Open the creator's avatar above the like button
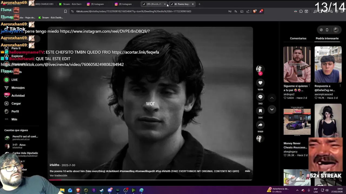Image resolution: width=346 pixels, height=194 pixels. [260, 68]
